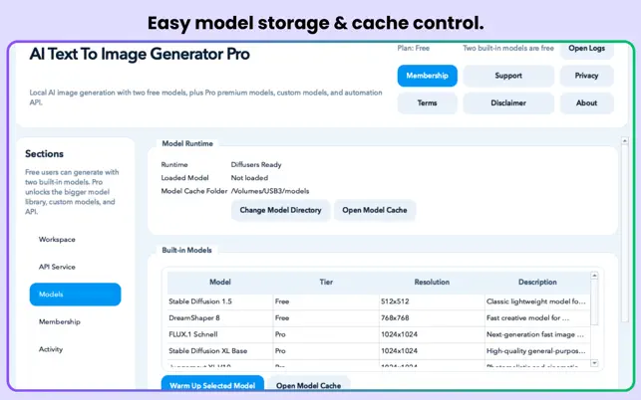Click the Support button
Image resolution: width=641 pixels, height=400 pixels.
[508, 76]
